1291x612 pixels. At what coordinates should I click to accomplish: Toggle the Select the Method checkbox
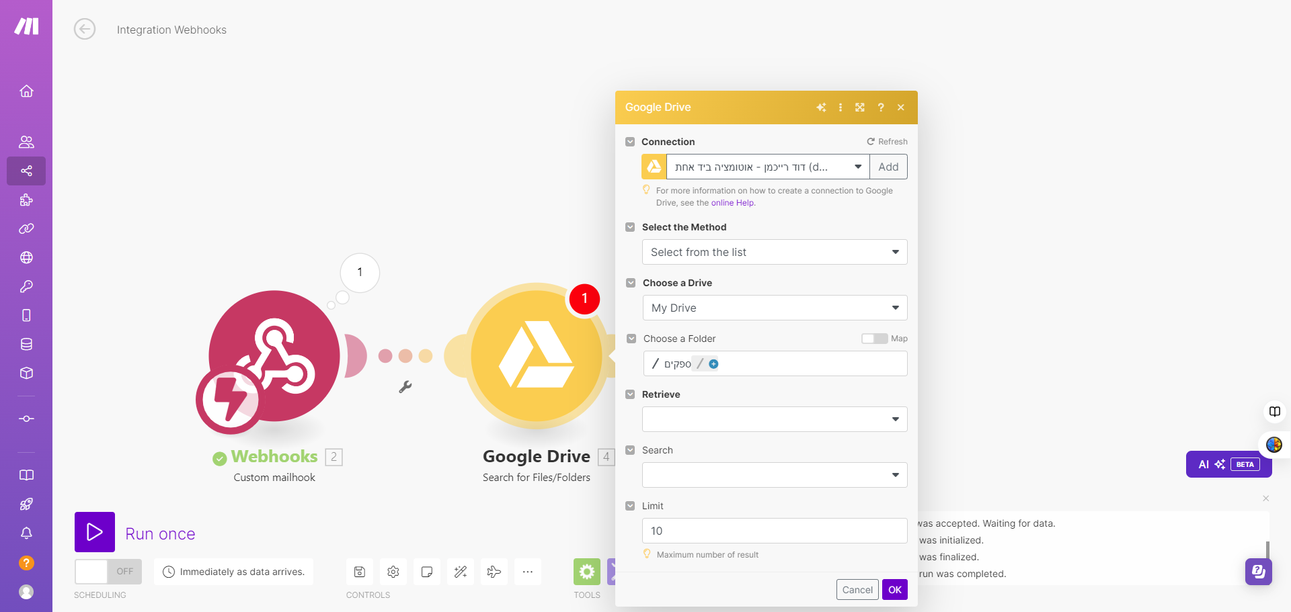coord(630,227)
